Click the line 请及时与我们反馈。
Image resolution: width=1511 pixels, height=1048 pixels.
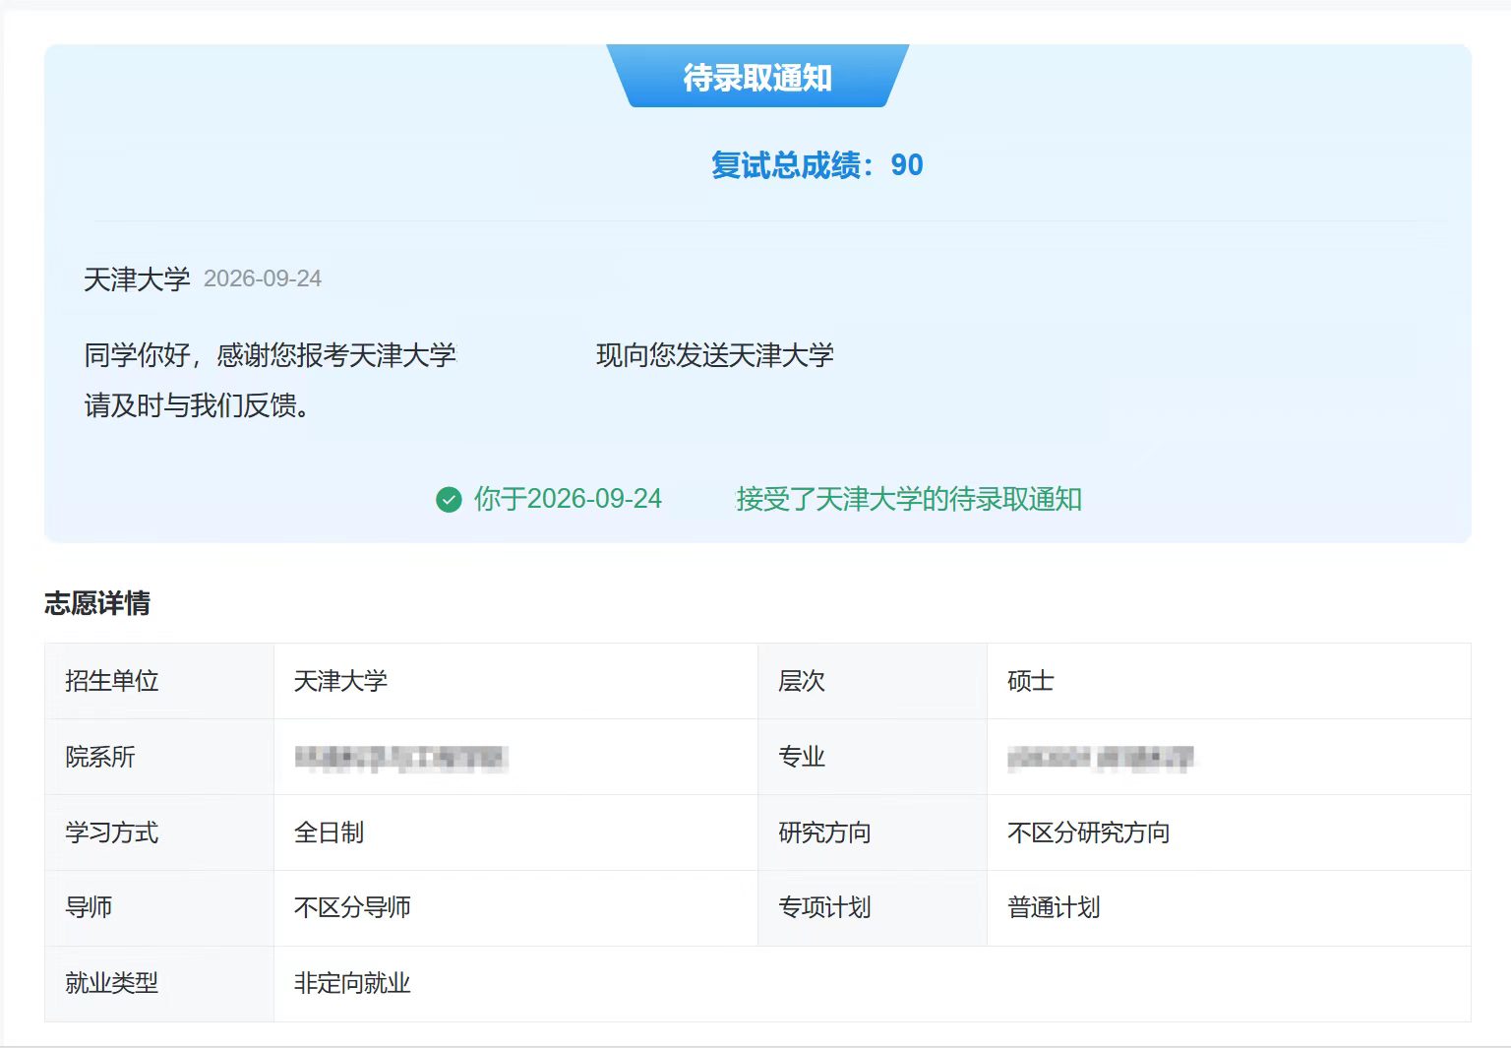point(197,405)
